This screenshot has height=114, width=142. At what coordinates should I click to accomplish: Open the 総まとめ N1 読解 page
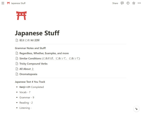[x=29, y=40]
